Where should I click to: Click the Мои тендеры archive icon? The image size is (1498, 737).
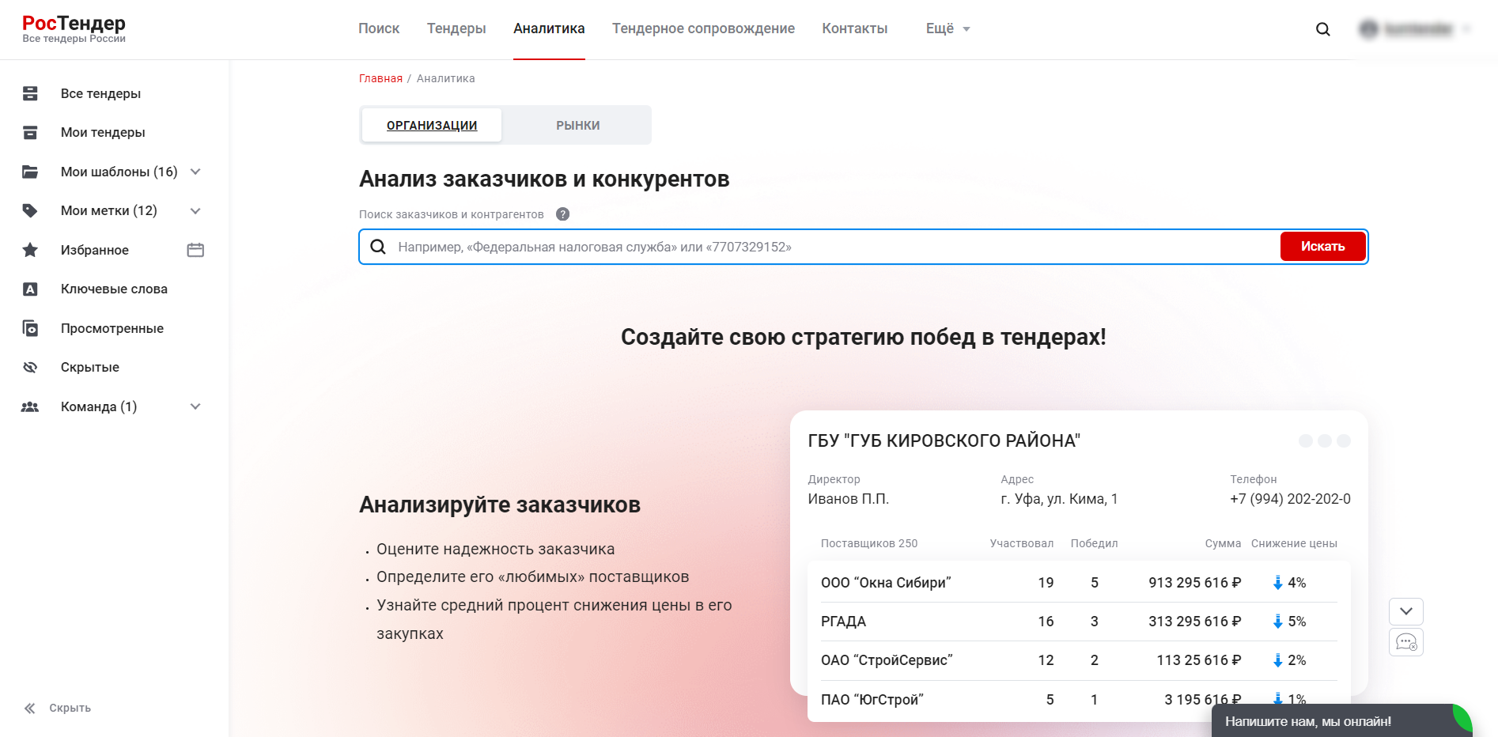(x=30, y=132)
